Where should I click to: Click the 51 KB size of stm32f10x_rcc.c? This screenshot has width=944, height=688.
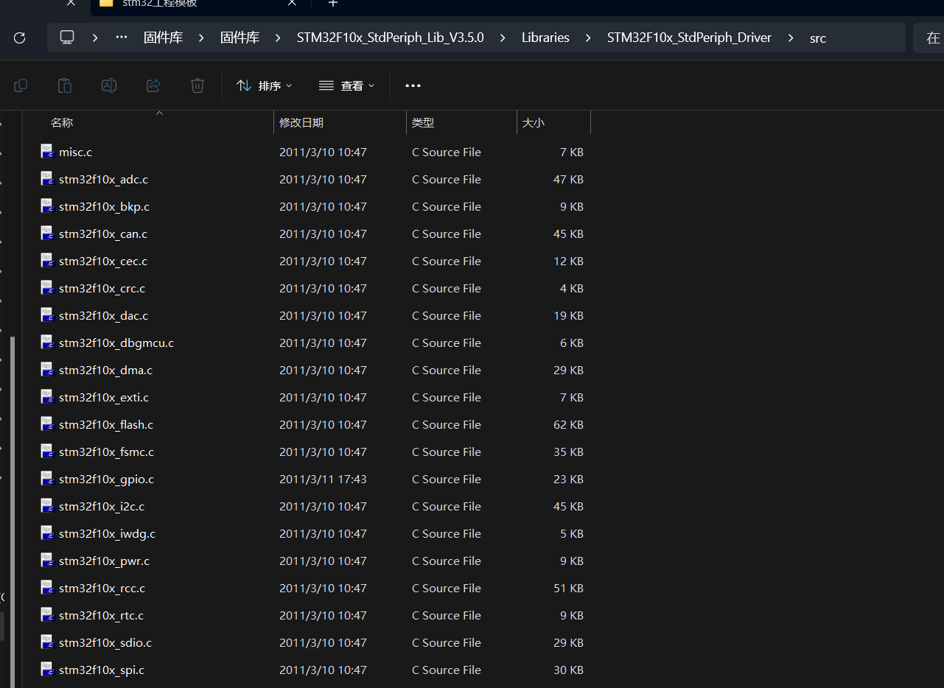[568, 588]
